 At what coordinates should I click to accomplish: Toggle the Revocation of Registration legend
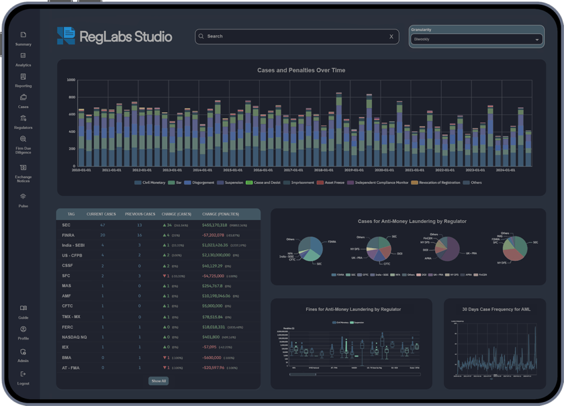click(436, 183)
